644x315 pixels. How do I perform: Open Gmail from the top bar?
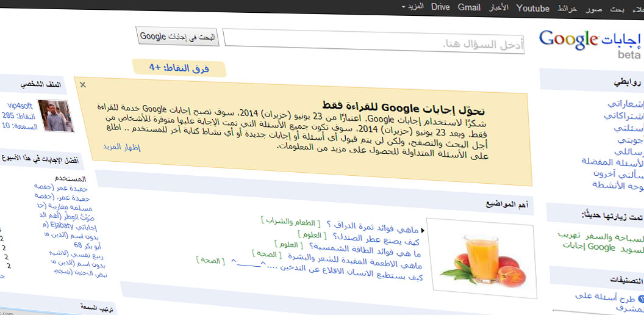tap(469, 7)
